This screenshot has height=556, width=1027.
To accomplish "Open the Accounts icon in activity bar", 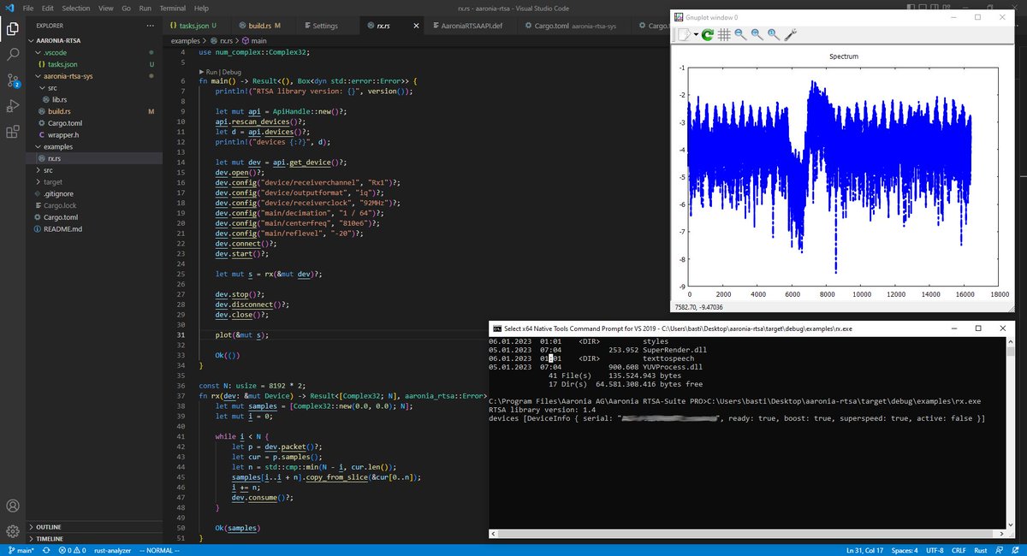I will [x=13, y=506].
